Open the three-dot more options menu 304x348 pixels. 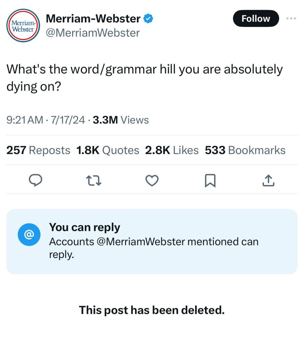291,18
